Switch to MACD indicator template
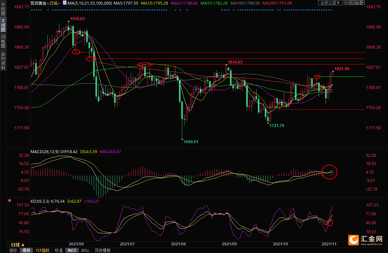Screen dimensions: 388x253 tap(72, 250)
